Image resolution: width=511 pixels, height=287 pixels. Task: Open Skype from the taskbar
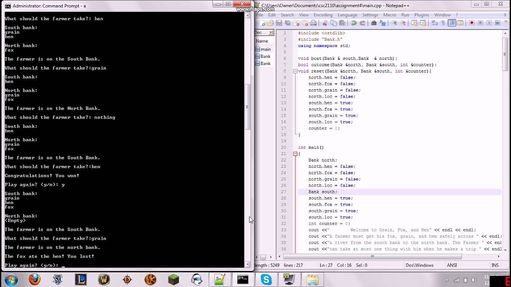[266, 280]
